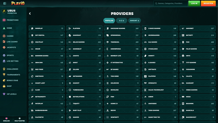This screenshot has height=123, width=218.
Task: Collapse the sidebar with the panel icon
Action: [x=5, y=3]
